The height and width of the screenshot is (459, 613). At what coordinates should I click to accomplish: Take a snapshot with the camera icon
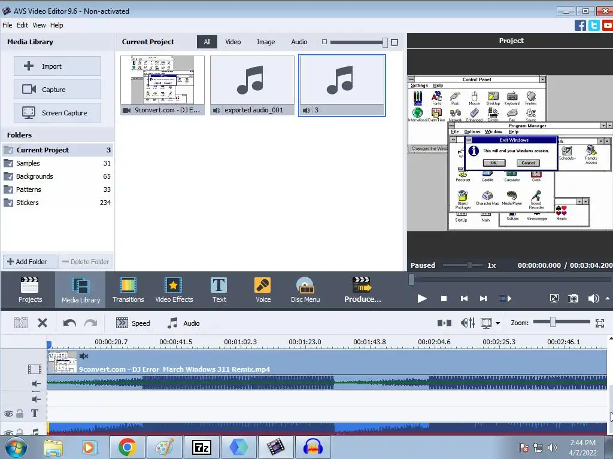tap(573, 299)
